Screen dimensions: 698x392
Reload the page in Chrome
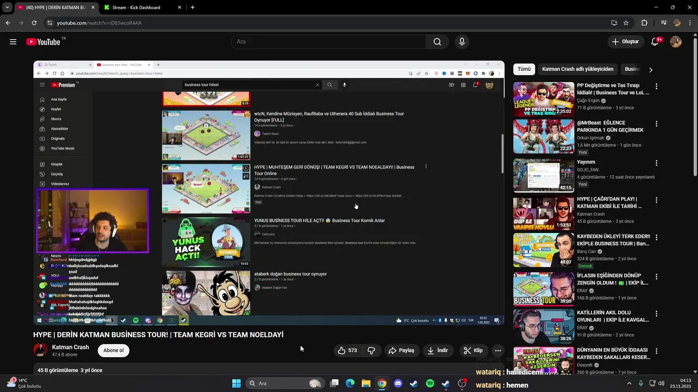tap(34, 23)
